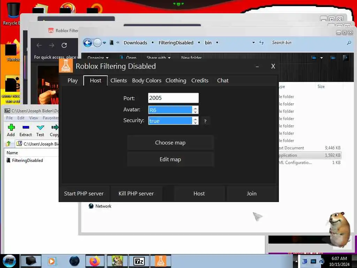This screenshot has width=357, height=268.
Task: Click the 7-Zip path address field
Action: point(38,144)
